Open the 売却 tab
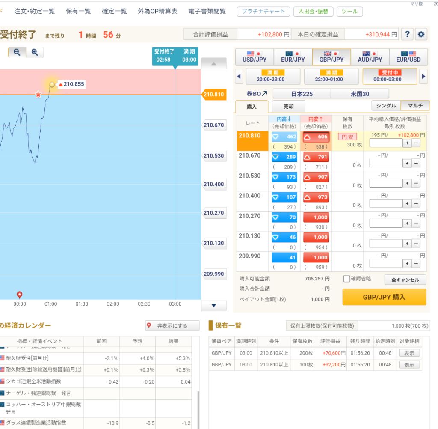The image size is (438, 429). (289, 107)
